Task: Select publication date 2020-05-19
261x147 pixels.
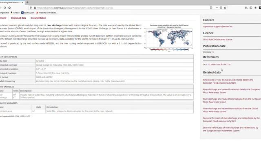Action: [208, 52]
